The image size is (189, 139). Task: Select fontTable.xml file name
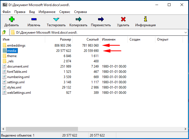[x=17, y=72]
